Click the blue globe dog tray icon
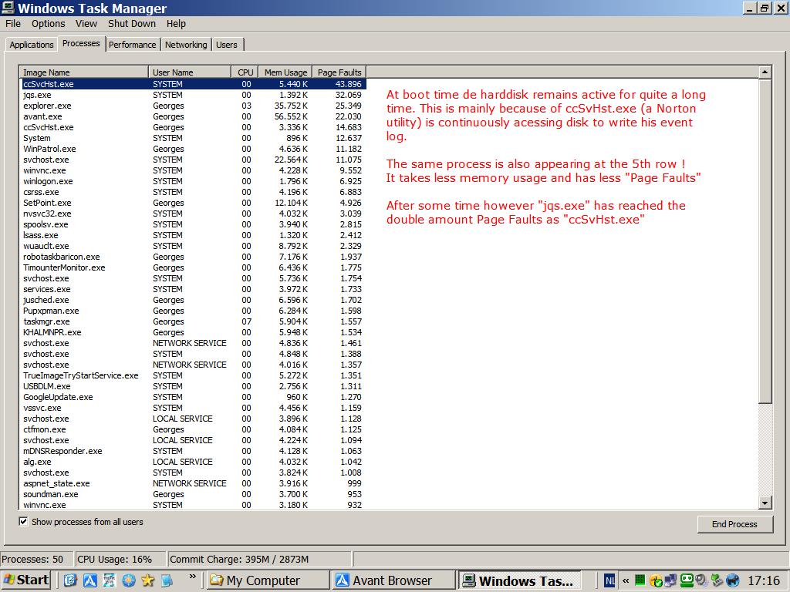This screenshot has height=592, width=790. (x=732, y=581)
